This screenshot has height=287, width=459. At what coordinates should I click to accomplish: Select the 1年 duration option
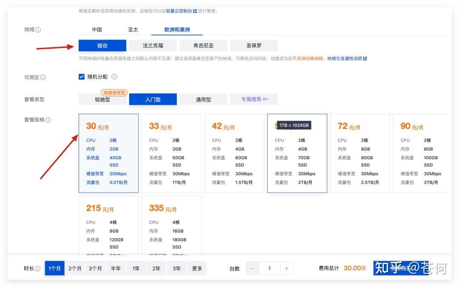(x=136, y=268)
